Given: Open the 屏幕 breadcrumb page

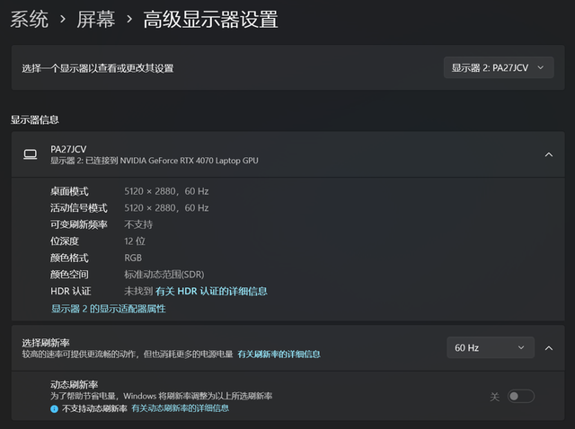Looking at the screenshot, I should click(x=96, y=19).
